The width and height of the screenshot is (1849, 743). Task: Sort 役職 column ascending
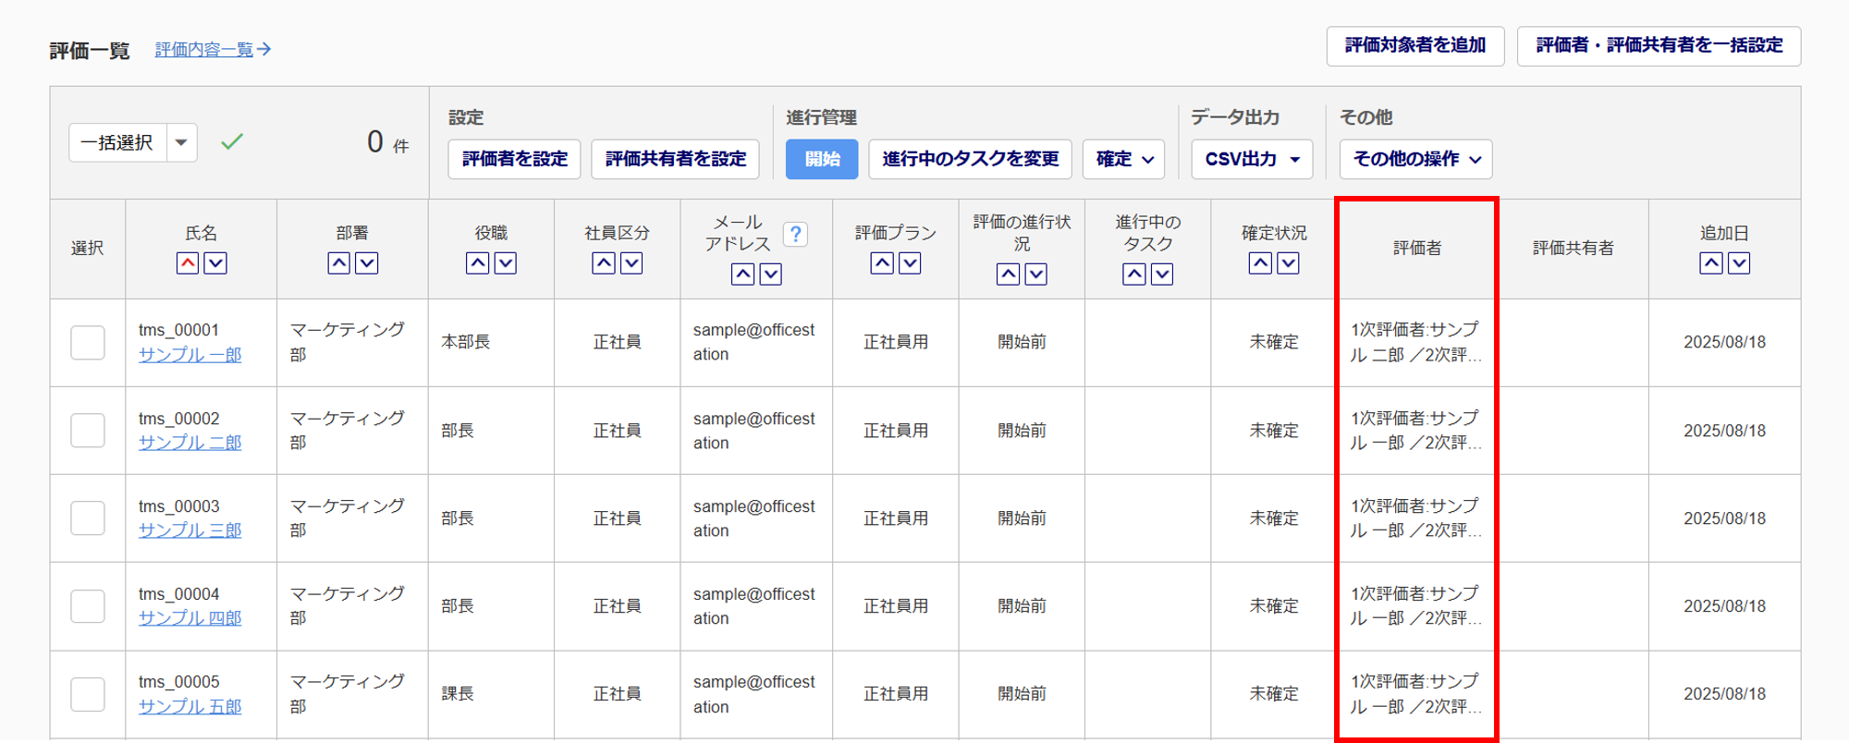(478, 263)
